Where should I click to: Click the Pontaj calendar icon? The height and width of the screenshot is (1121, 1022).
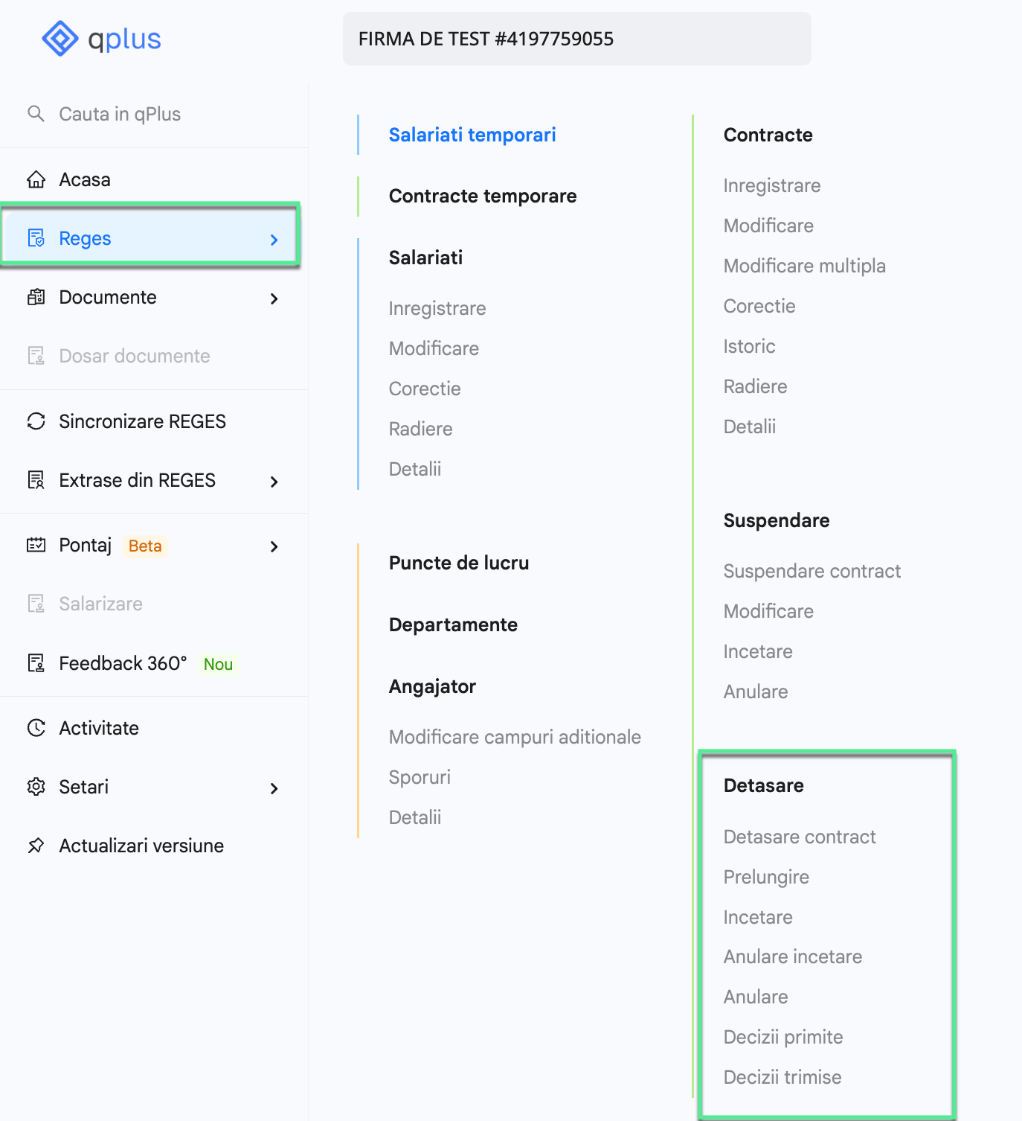click(36, 545)
